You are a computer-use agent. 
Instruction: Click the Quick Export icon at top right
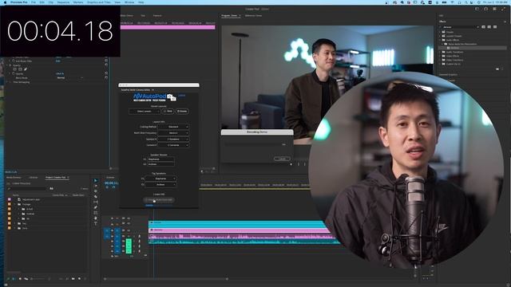[486, 9]
